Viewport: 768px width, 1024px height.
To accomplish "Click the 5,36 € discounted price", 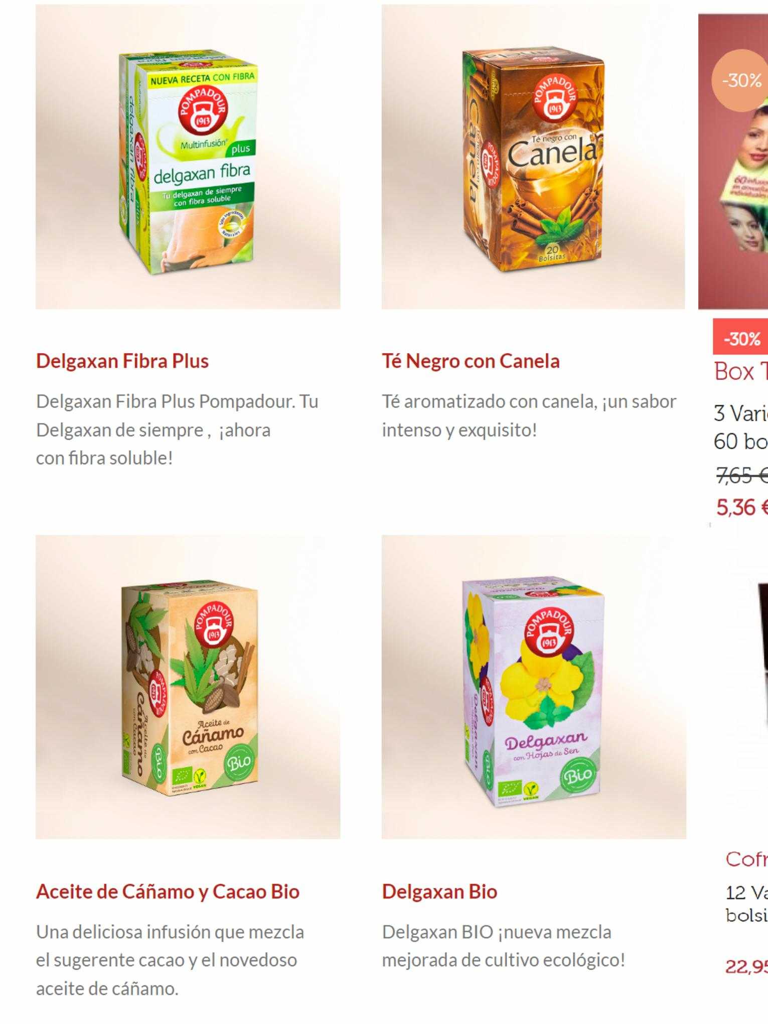I will [x=742, y=507].
